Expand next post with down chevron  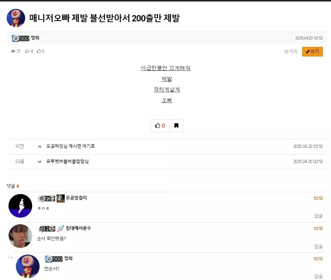(40, 162)
